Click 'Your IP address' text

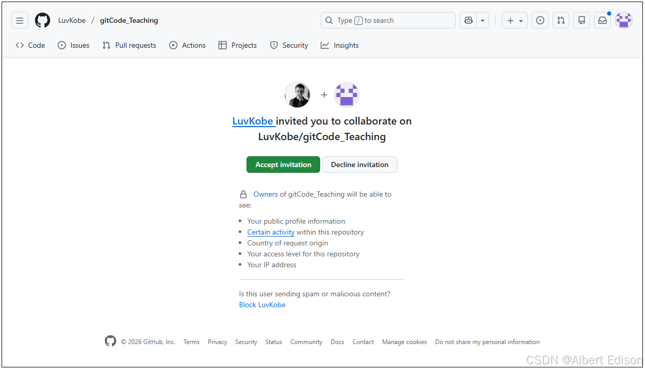pos(272,265)
